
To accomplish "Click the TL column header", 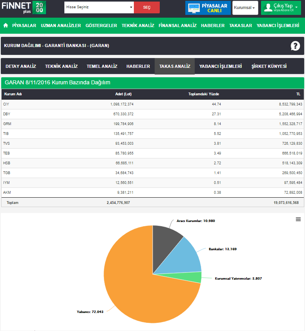I will click(298, 94).
